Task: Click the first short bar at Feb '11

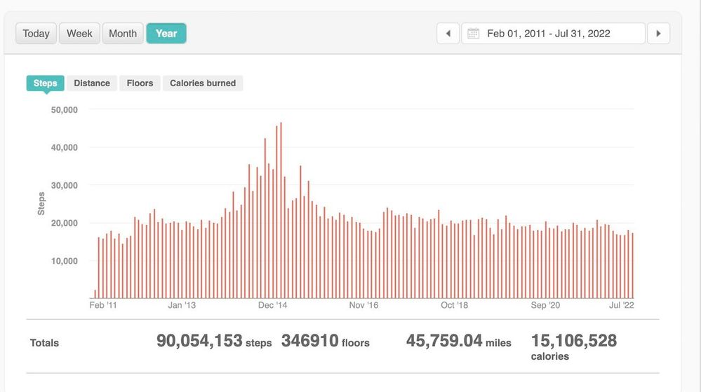Action: coord(95,294)
